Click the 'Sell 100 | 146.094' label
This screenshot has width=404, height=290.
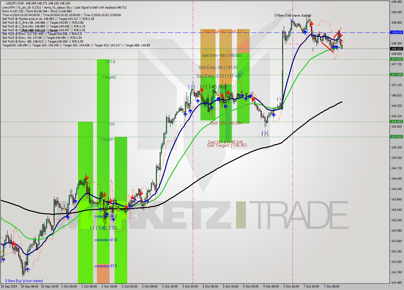[226, 123]
